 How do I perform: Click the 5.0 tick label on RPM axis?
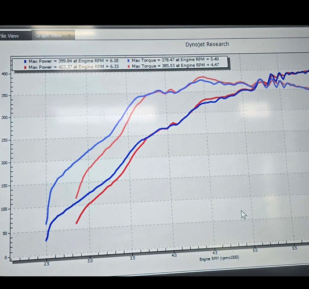tap(255, 250)
